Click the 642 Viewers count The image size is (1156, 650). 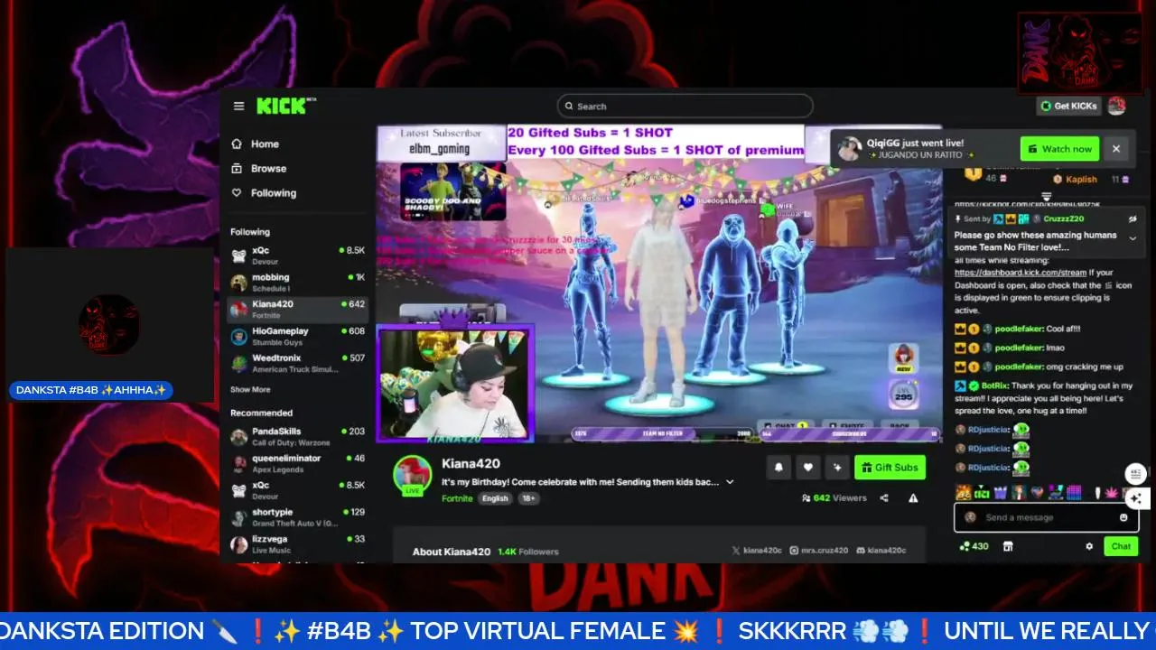click(x=833, y=498)
